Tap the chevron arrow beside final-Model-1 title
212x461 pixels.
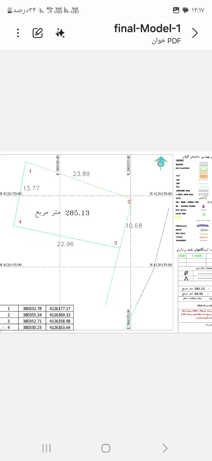pyautogui.click(x=195, y=33)
